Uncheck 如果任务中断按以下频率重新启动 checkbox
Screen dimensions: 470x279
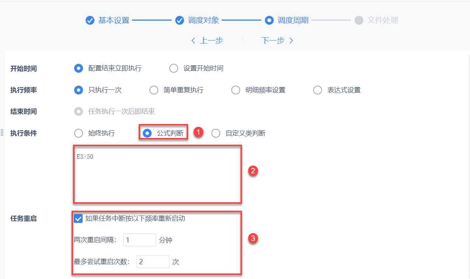coord(78,218)
